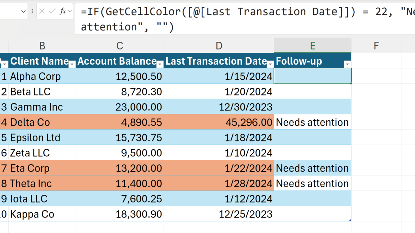This screenshot has width=415, height=233.
Task: Select column B header
Action: point(42,46)
